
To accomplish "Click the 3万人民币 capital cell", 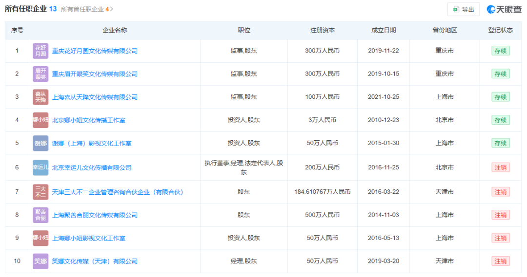I will 323,120.
